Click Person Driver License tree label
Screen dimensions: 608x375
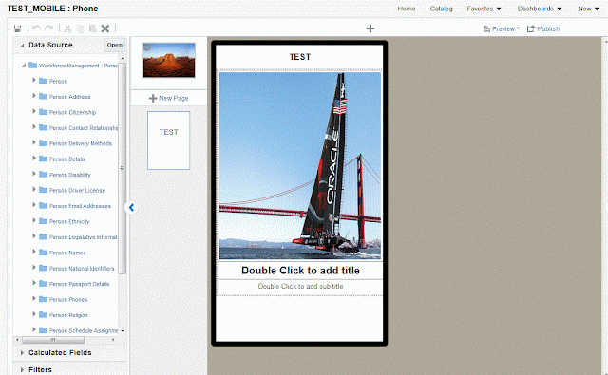click(77, 190)
